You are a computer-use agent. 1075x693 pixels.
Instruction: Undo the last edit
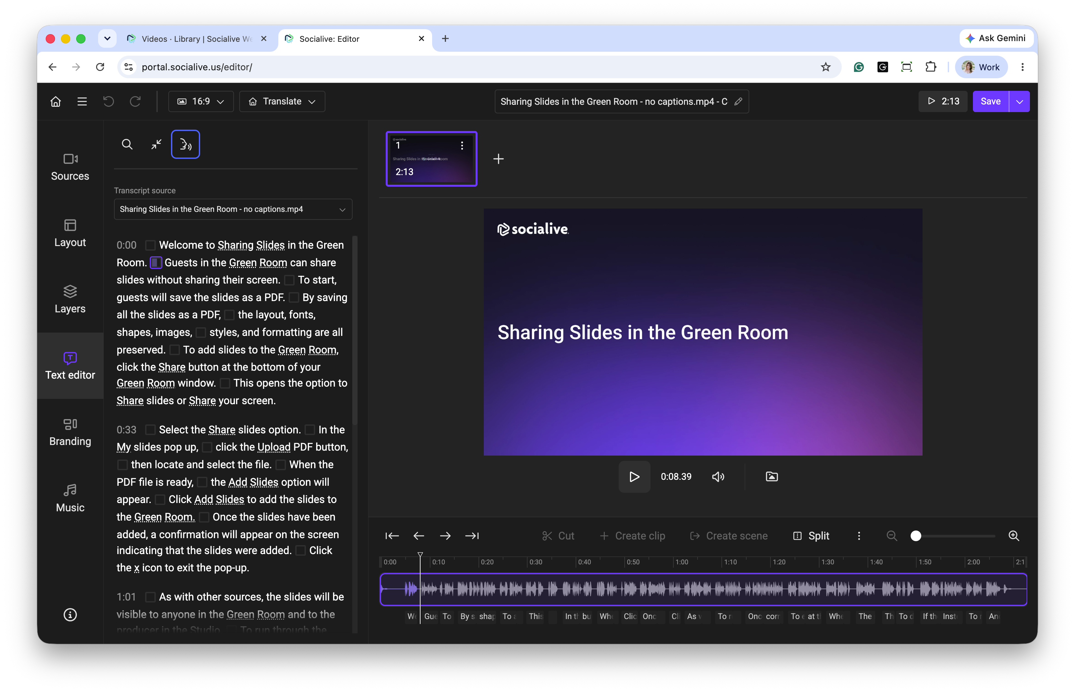(108, 102)
